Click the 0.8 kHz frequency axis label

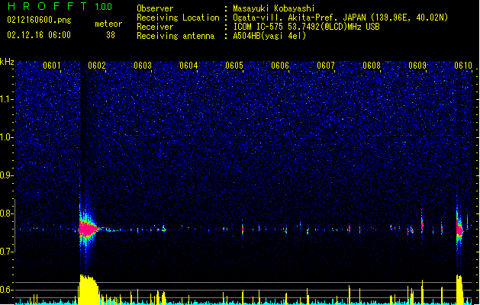coord(7,213)
